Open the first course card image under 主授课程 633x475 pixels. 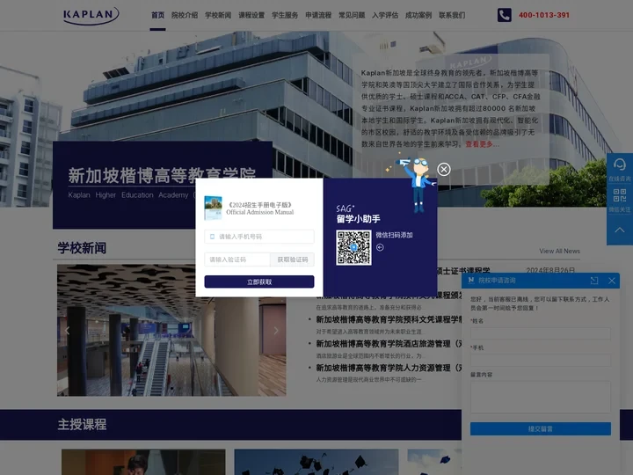[x=143, y=462]
